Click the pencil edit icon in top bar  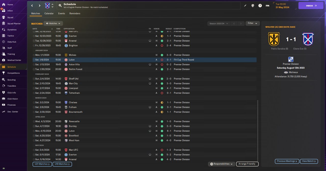[245, 6]
